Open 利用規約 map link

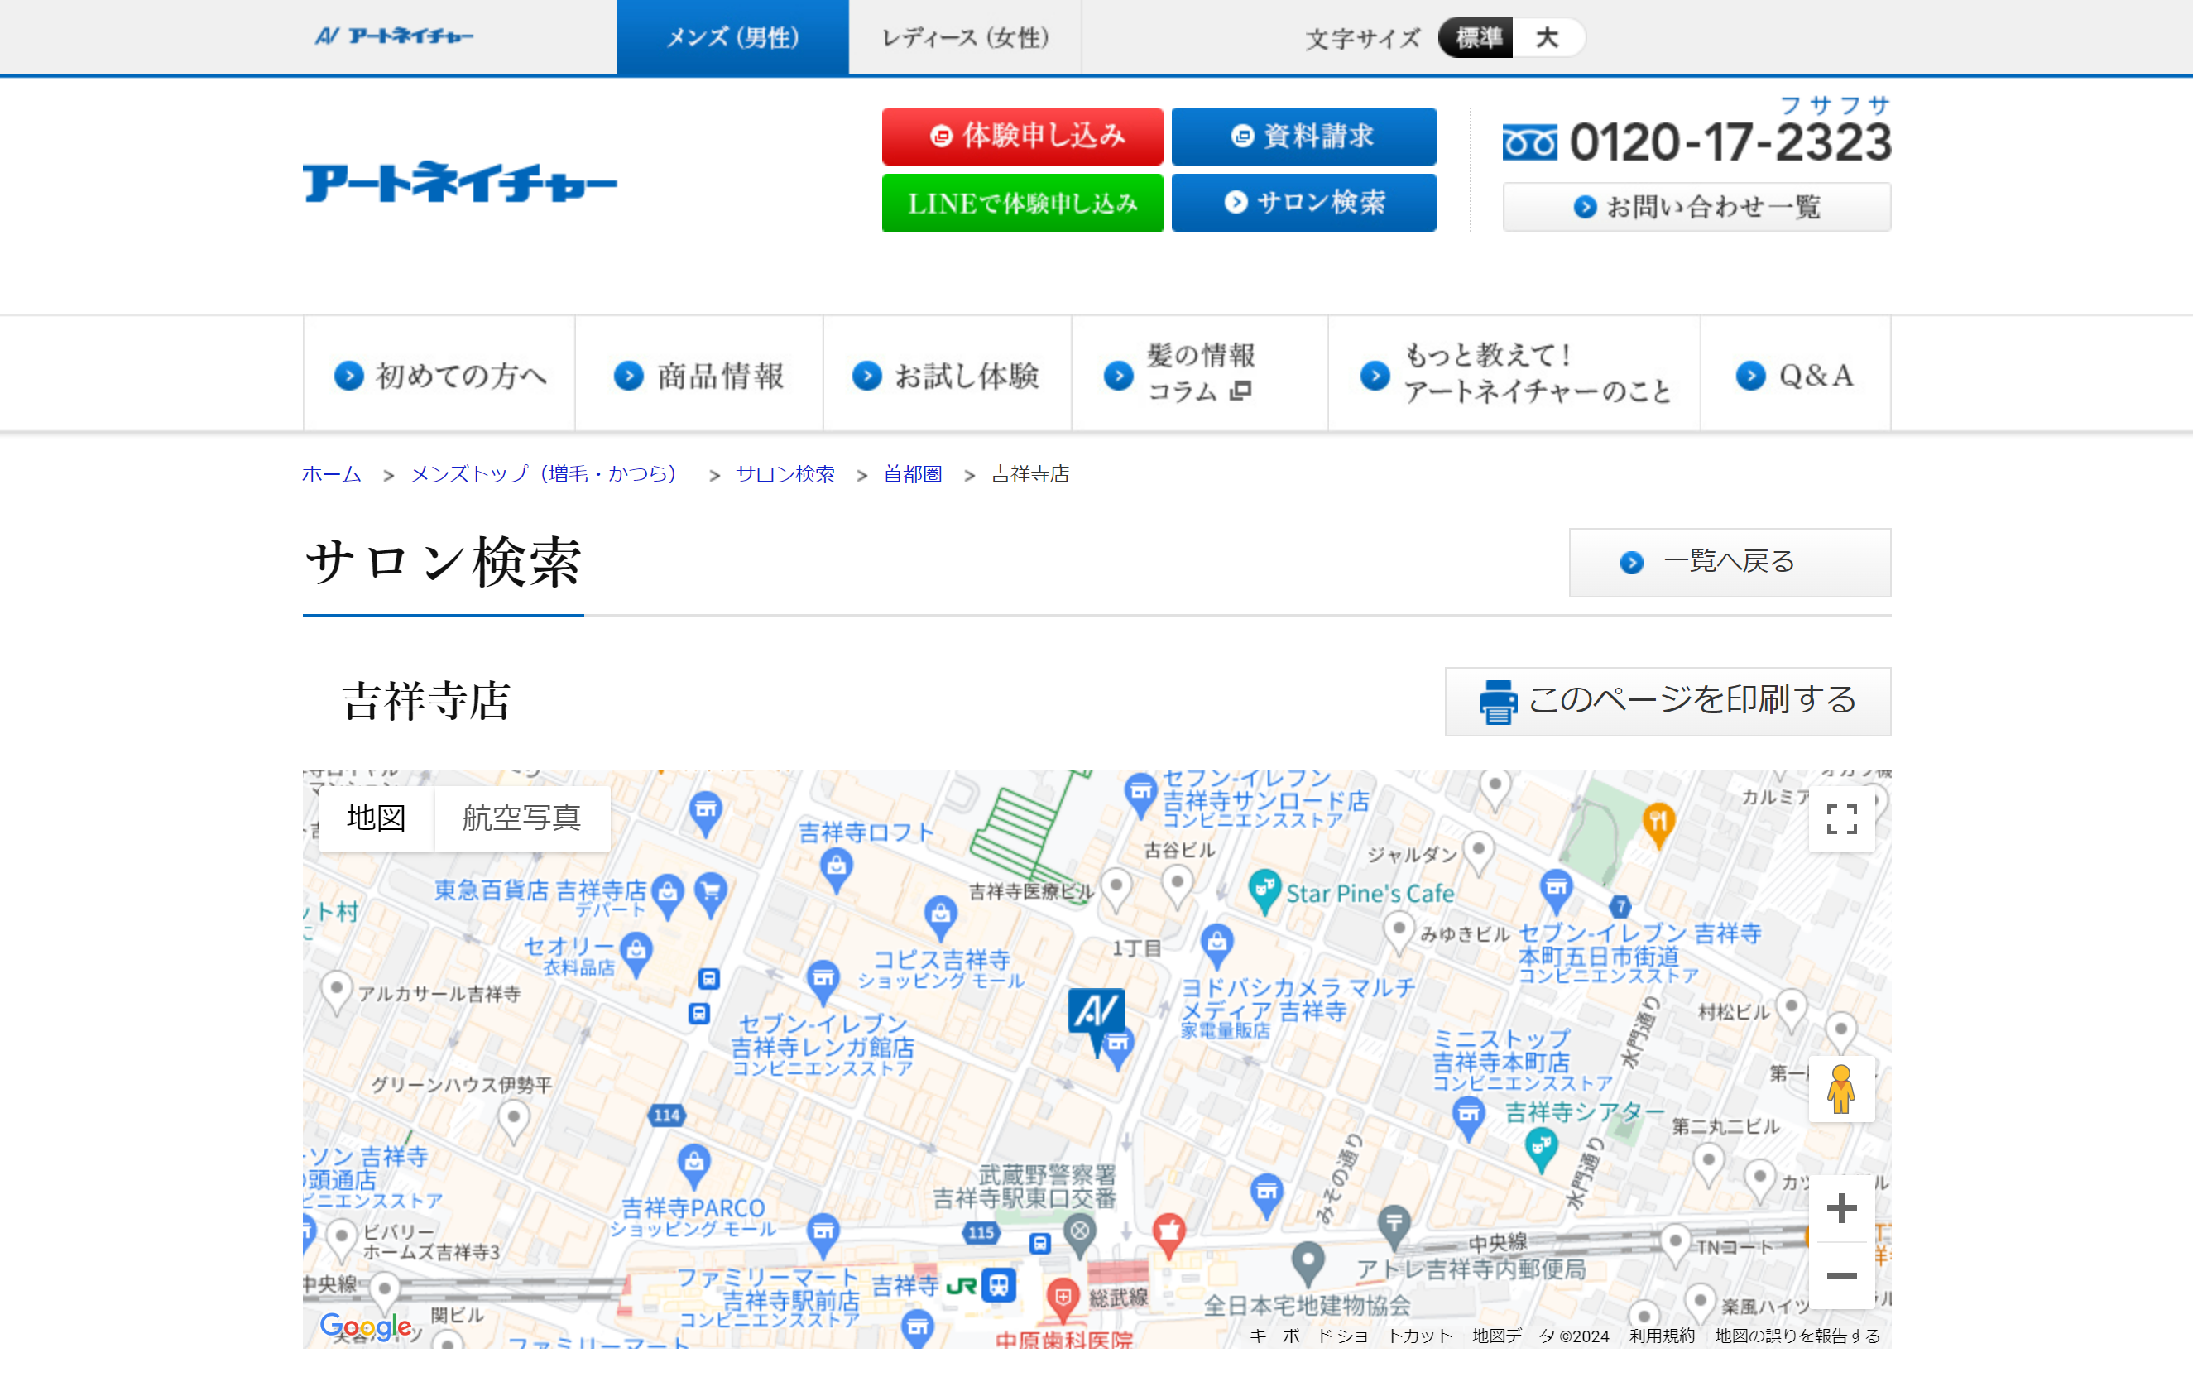tap(1662, 1336)
